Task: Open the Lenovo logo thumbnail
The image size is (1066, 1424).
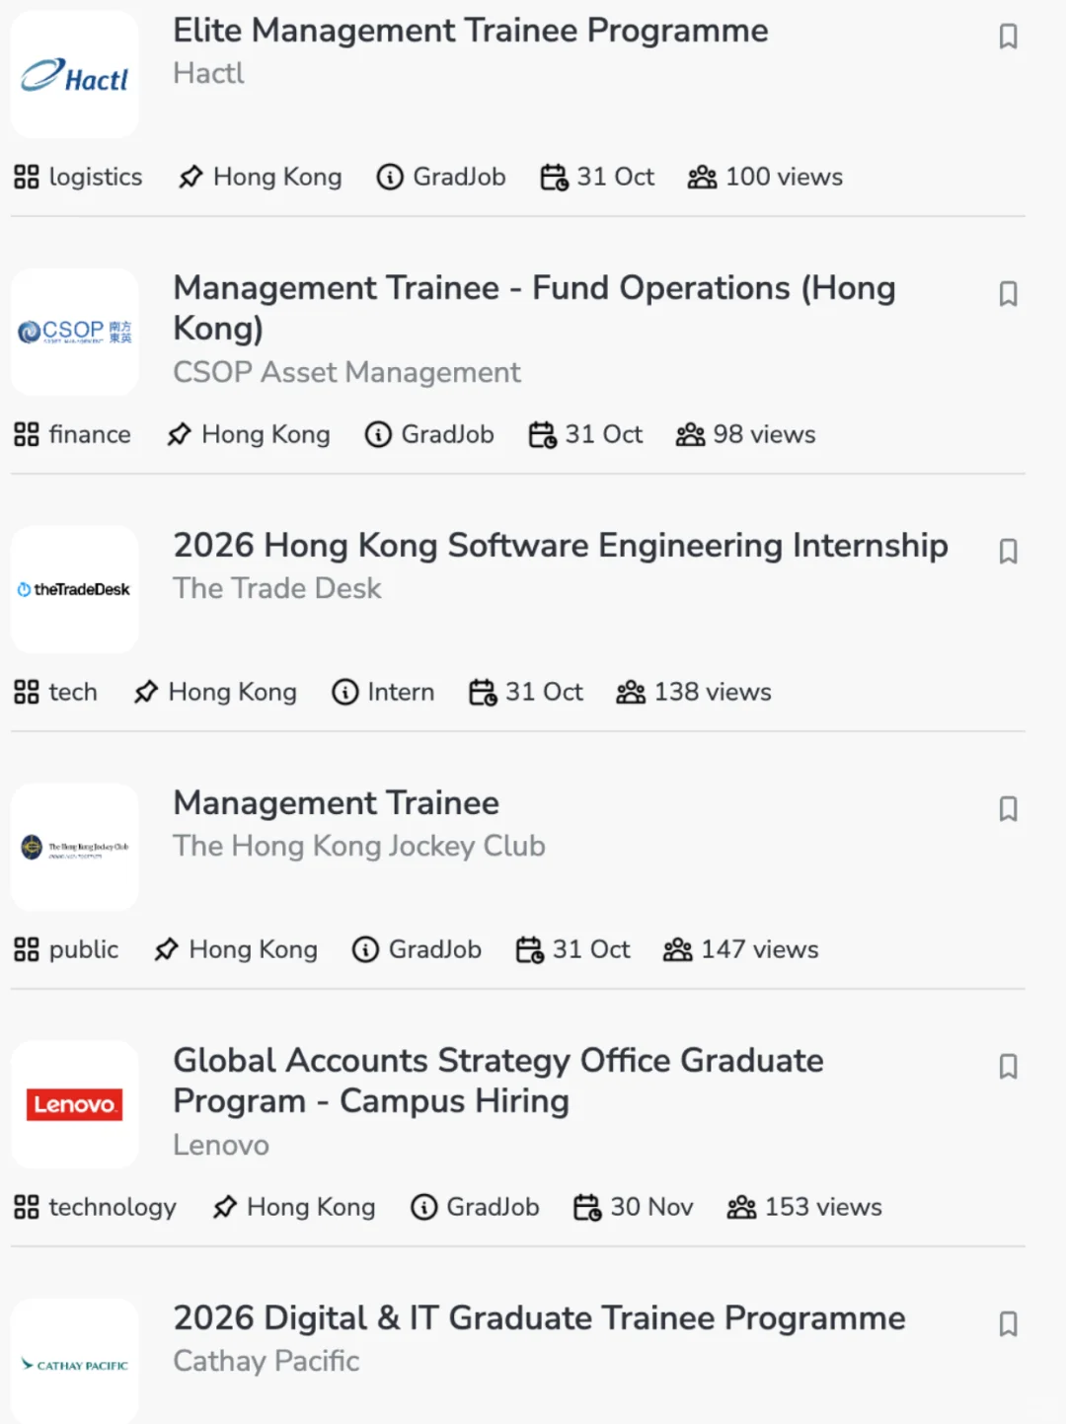Action: tap(75, 1104)
